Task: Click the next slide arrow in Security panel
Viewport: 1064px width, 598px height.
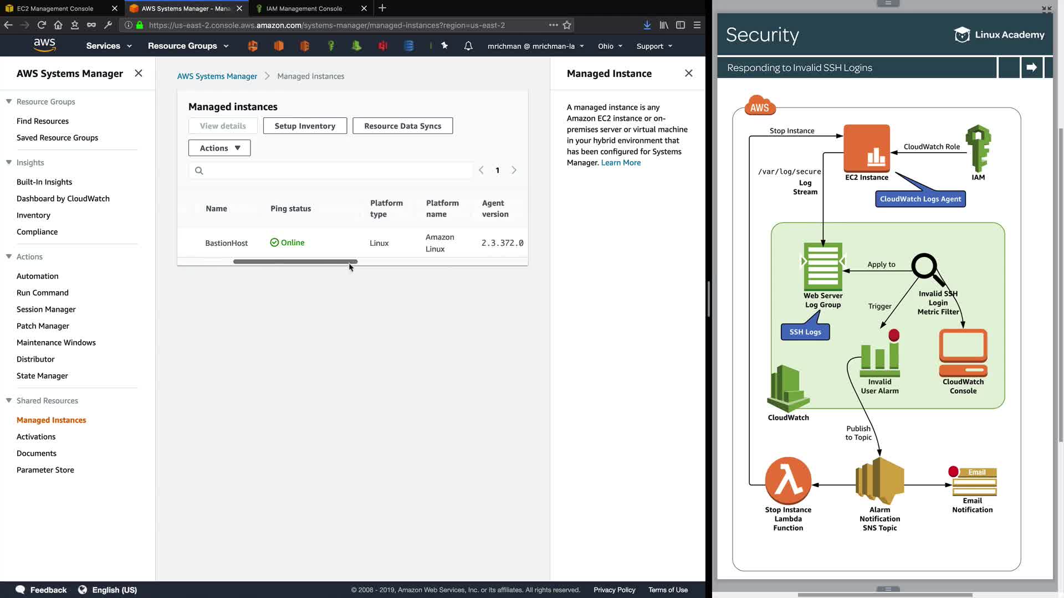Action: (1031, 68)
